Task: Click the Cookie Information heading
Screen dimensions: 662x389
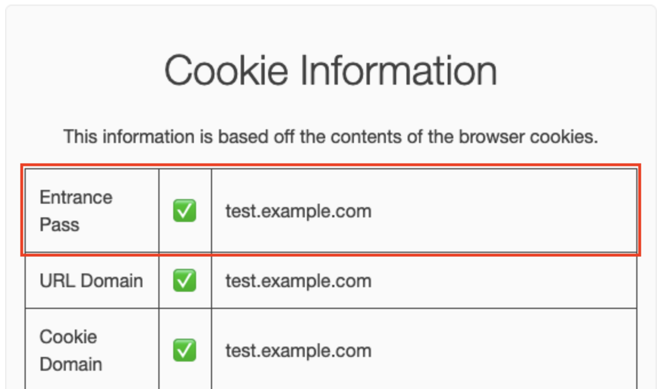Action: pyautogui.click(x=330, y=70)
